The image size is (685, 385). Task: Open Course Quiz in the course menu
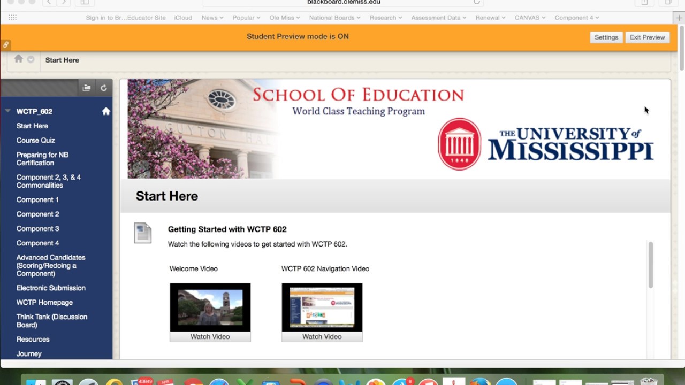click(x=35, y=140)
